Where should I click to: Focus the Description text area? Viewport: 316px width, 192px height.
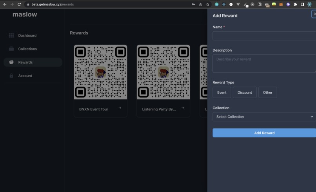pos(264,63)
